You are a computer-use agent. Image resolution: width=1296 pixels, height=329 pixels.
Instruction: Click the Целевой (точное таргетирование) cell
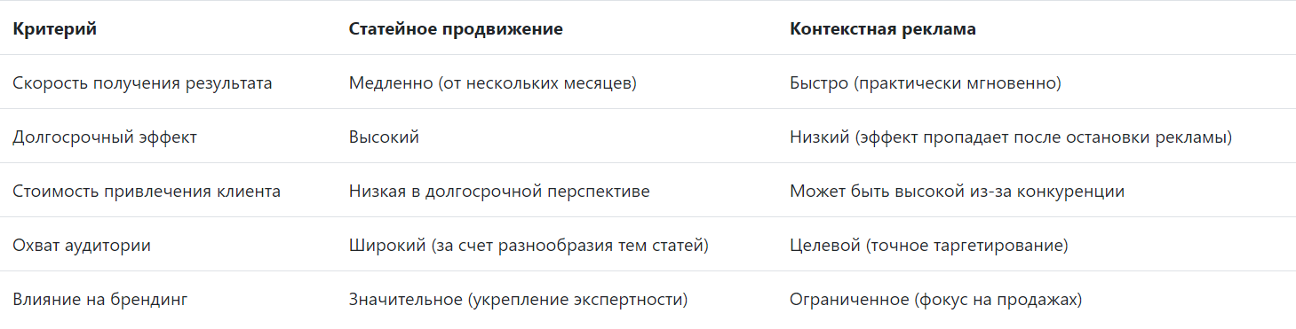[929, 246]
